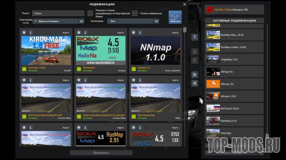The width and height of the screenshot is (286, 160).
Task: Click the double right arrow activate-all icon
Action: click(195, 75)
